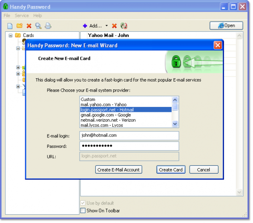The width and height of the screenshot is (253, 223).
Task: Click the Add... button with blue plus
Action: tap(92, 26)
